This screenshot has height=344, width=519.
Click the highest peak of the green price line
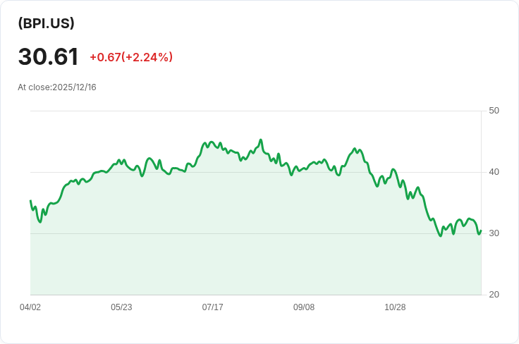pyautogui.click(x=261, y=140)
